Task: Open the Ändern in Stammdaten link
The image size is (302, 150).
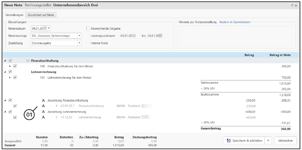Action: pyautogui.click(x=235, y=22)
